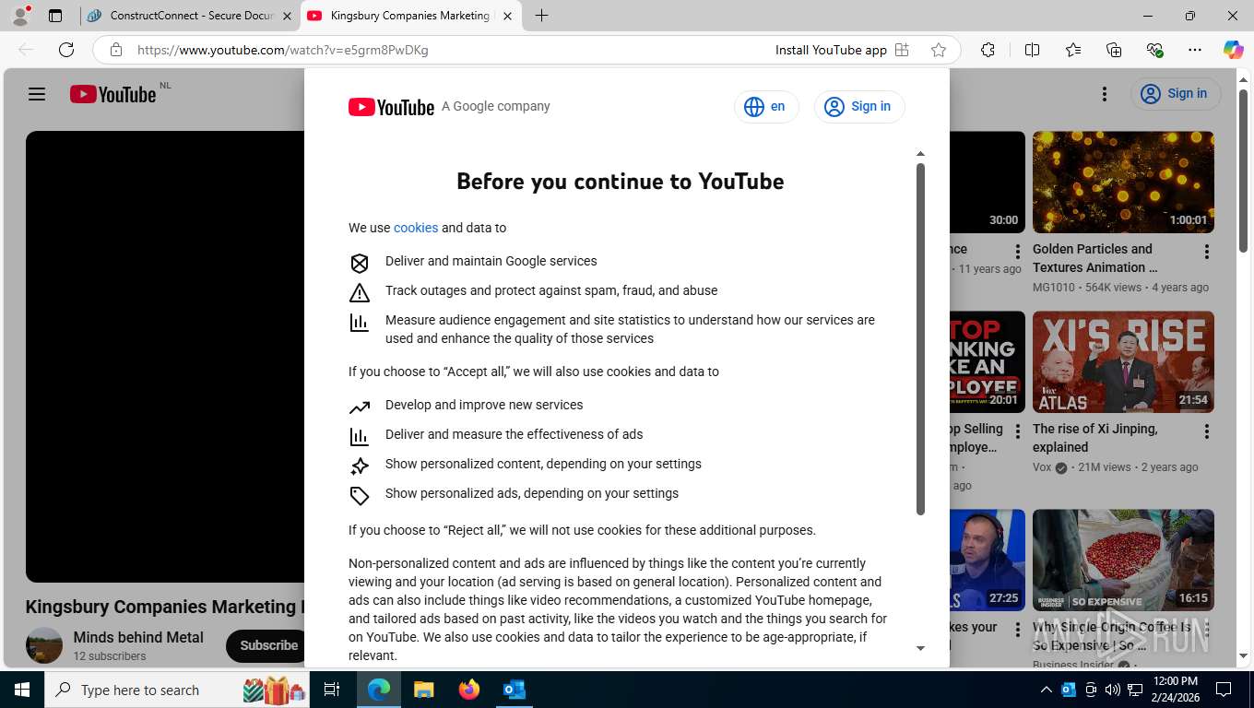Open options menu for Xi Jinping video
The image size is (1254, 708).
[1207, 431]
